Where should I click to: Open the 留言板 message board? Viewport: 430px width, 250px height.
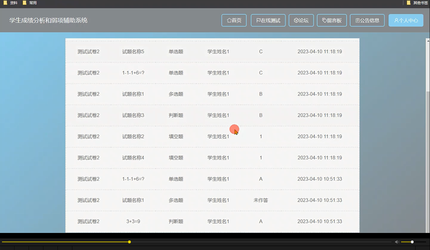[332, 20]
